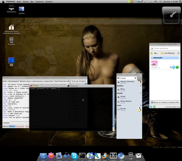Open the Вид menu
182x161 pixels.
point(32,2)
